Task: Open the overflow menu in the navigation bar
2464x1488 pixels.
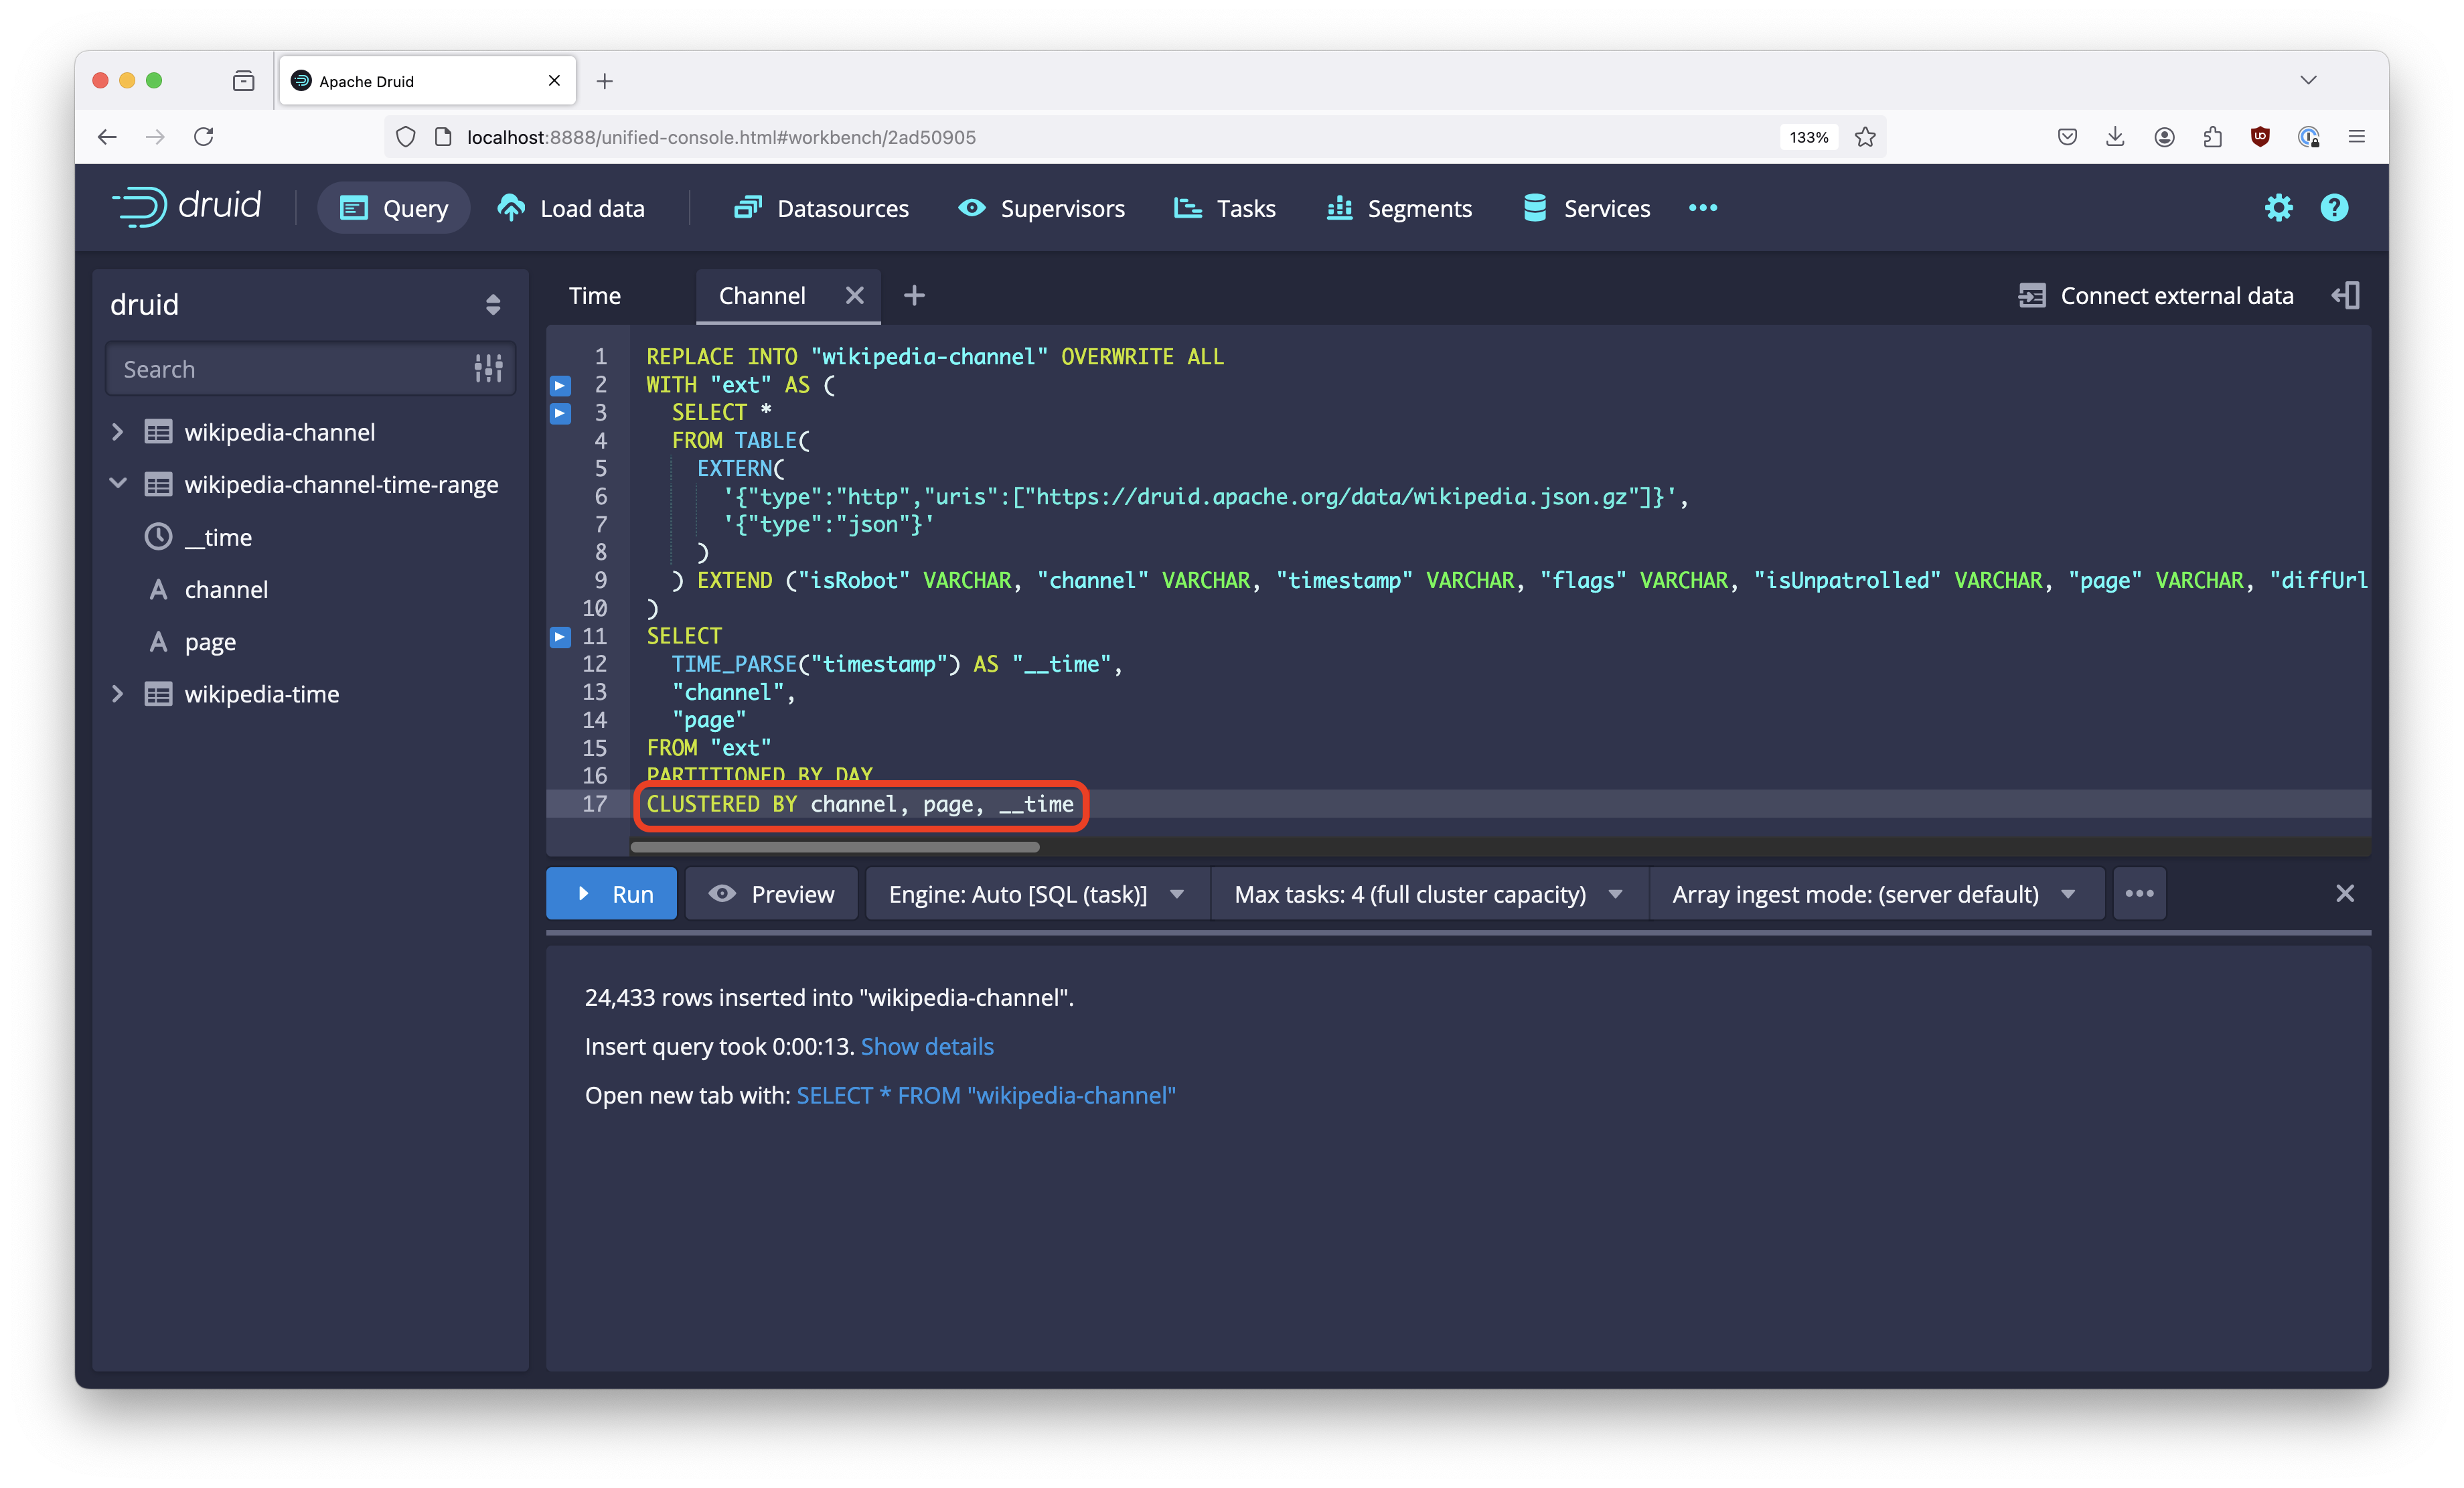Action: pos(1702,208)
